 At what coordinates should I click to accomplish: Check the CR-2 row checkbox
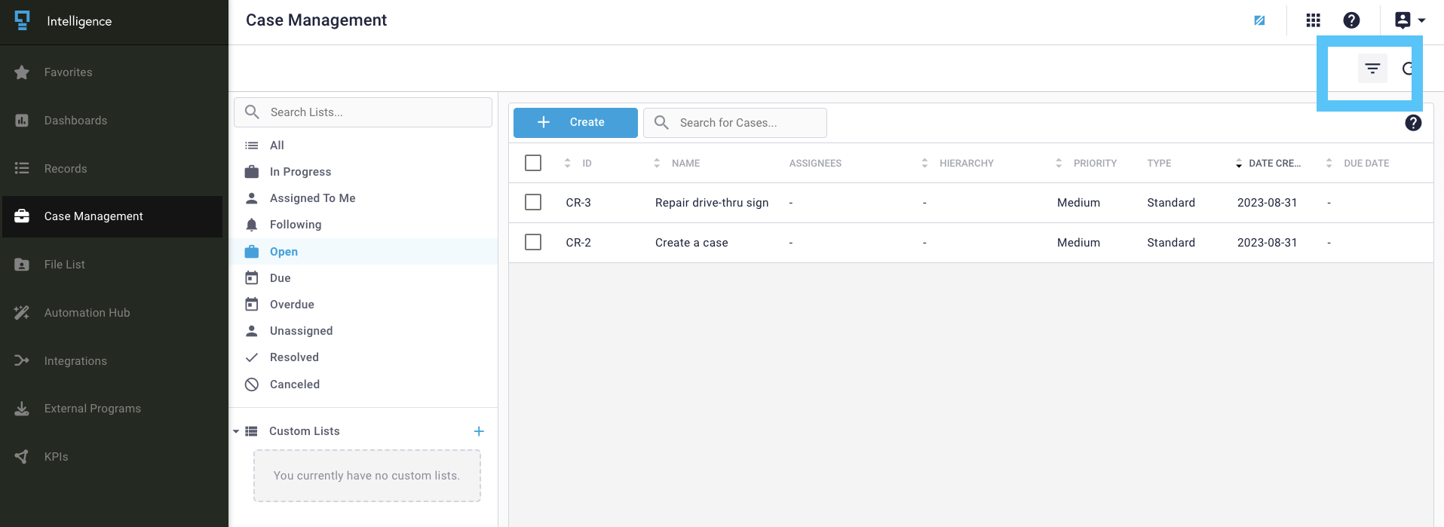coord(533,242)
